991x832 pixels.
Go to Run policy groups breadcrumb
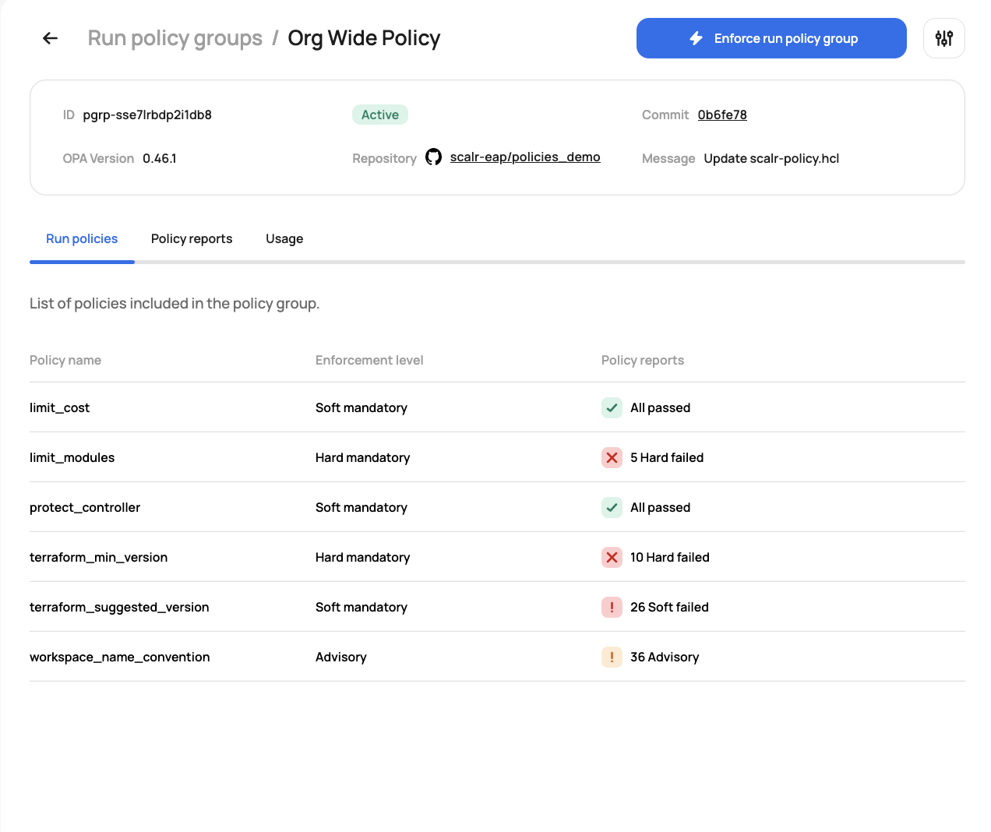tap(175, 38)
